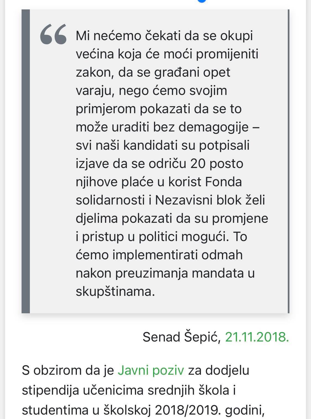The image size is (311, 419).
Task: Click the large opening quotation mark icon
Action: tap(53, 34)
